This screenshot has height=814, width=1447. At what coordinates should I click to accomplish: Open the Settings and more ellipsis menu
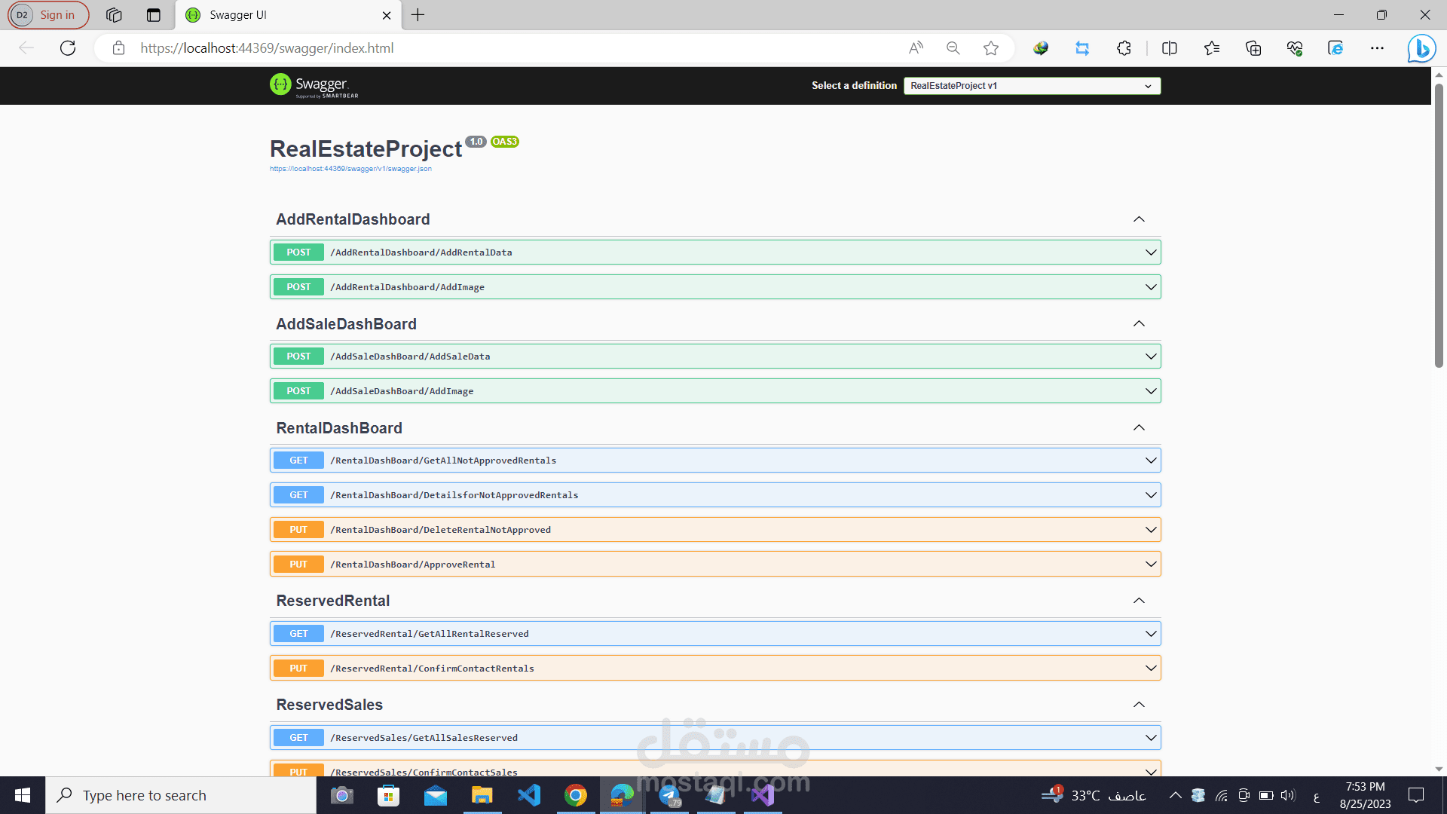1377,48
